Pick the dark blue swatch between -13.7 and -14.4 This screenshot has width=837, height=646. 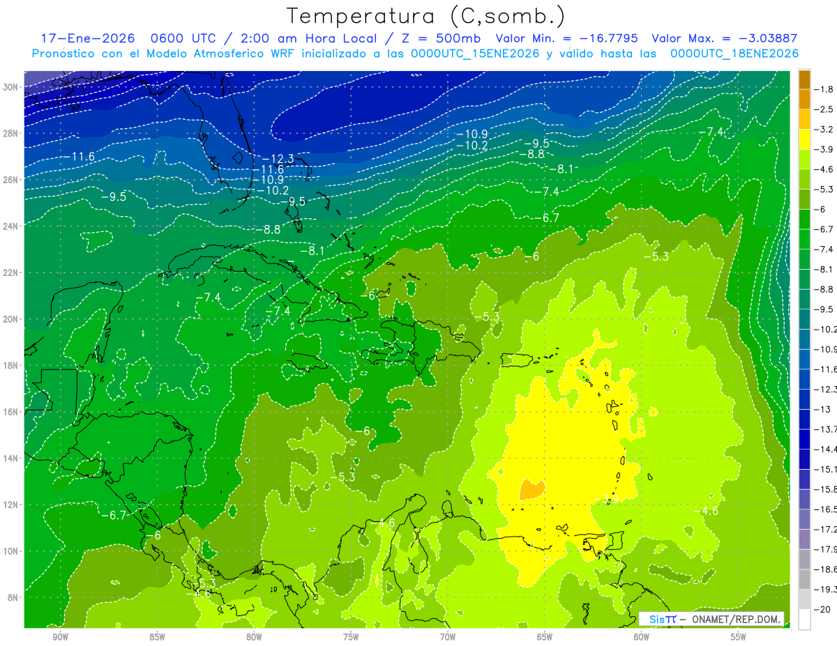click(x=804, y=438)
